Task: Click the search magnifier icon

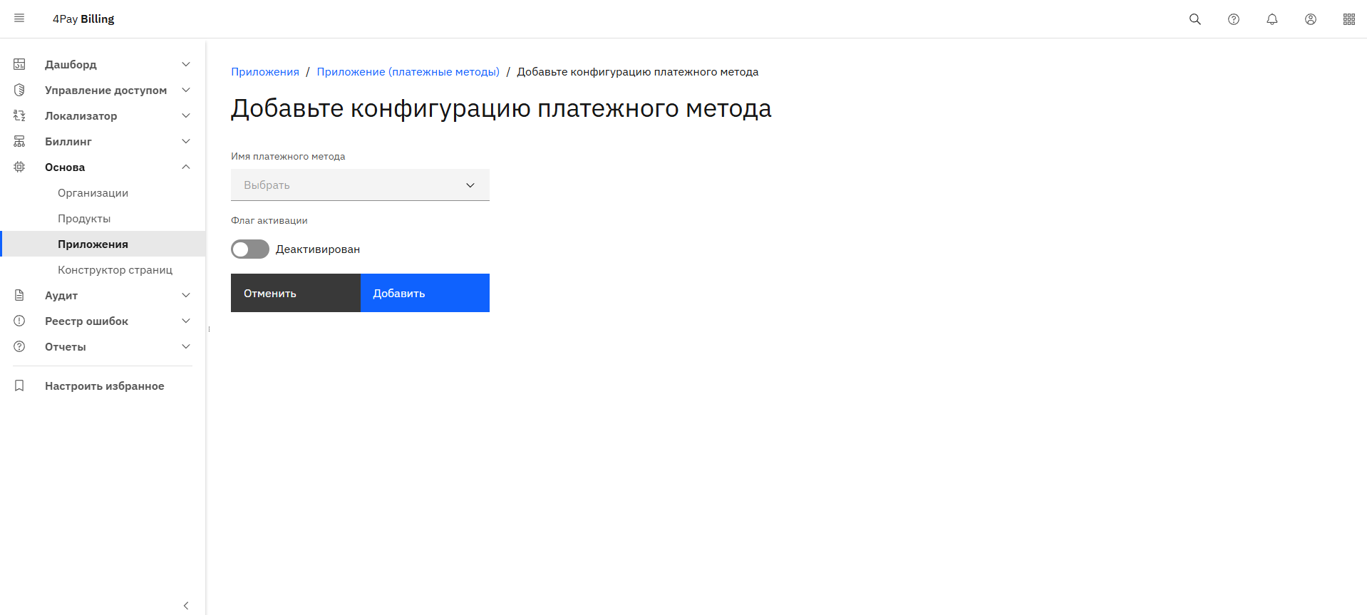Action: point(1195,19)
